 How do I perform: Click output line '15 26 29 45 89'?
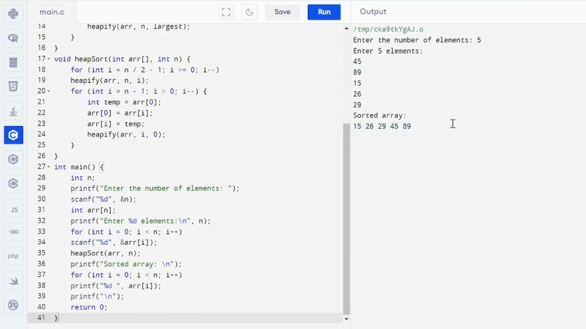[x=382, y=126]
